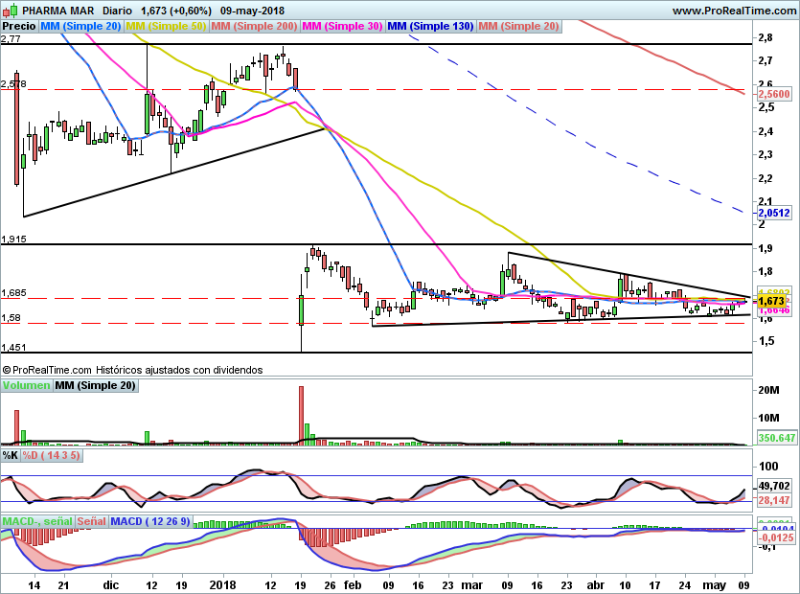Select the 1,673 (+0,60%) quote text
Image resolution: width=800 pixels, height=594 pixels.
coord(176,11)
